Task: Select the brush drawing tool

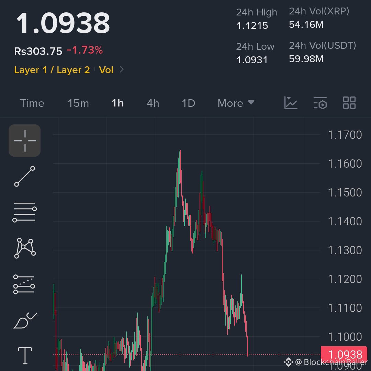Action: tap(25, 321)
